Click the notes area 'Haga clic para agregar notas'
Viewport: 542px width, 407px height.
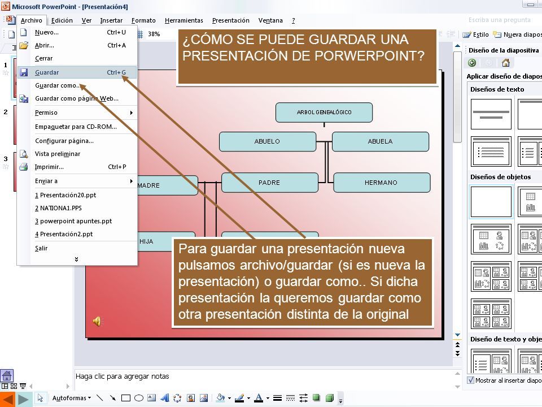[263, 380]
